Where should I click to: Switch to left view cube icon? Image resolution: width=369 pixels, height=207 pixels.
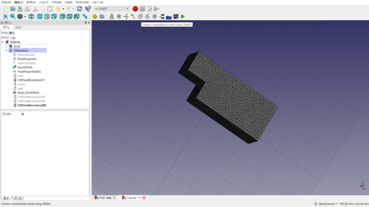(77, 17)
